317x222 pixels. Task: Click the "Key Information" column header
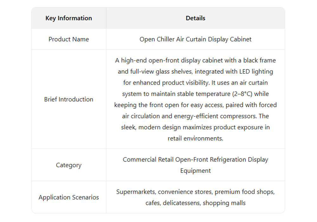68,18
